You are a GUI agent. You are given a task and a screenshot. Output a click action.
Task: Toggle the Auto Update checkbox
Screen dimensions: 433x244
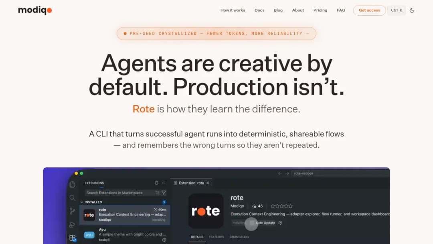tap(252, 223)
